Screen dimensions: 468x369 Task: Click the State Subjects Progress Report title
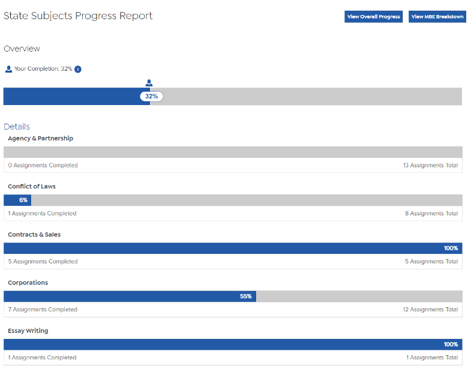pos(78,16)
